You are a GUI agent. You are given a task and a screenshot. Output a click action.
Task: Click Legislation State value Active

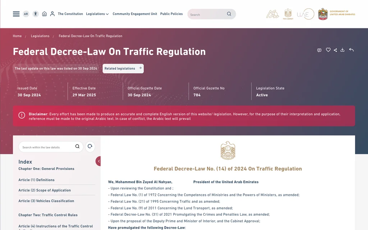pos(262,95)
